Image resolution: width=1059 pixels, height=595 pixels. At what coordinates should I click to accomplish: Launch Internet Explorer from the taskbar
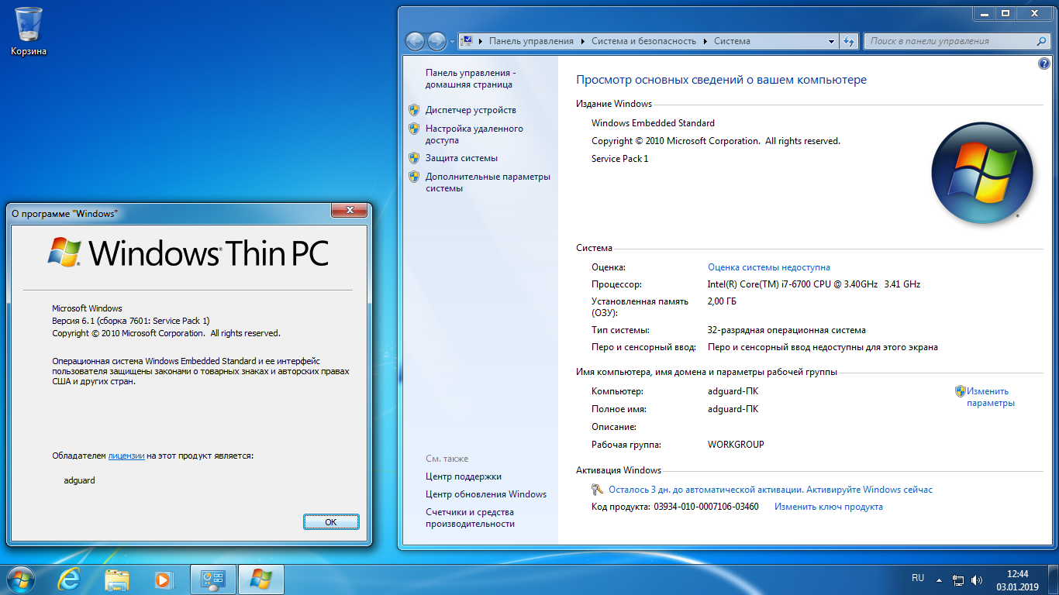70,580
